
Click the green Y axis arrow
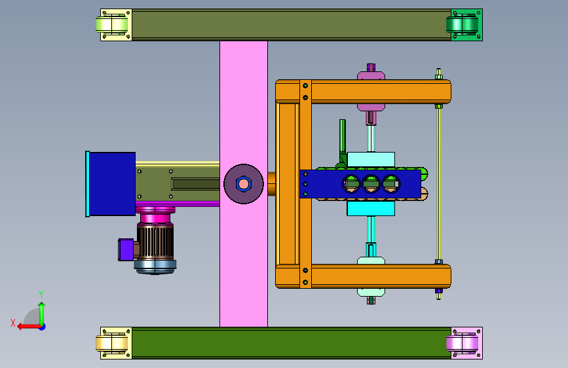coord(42,314)
